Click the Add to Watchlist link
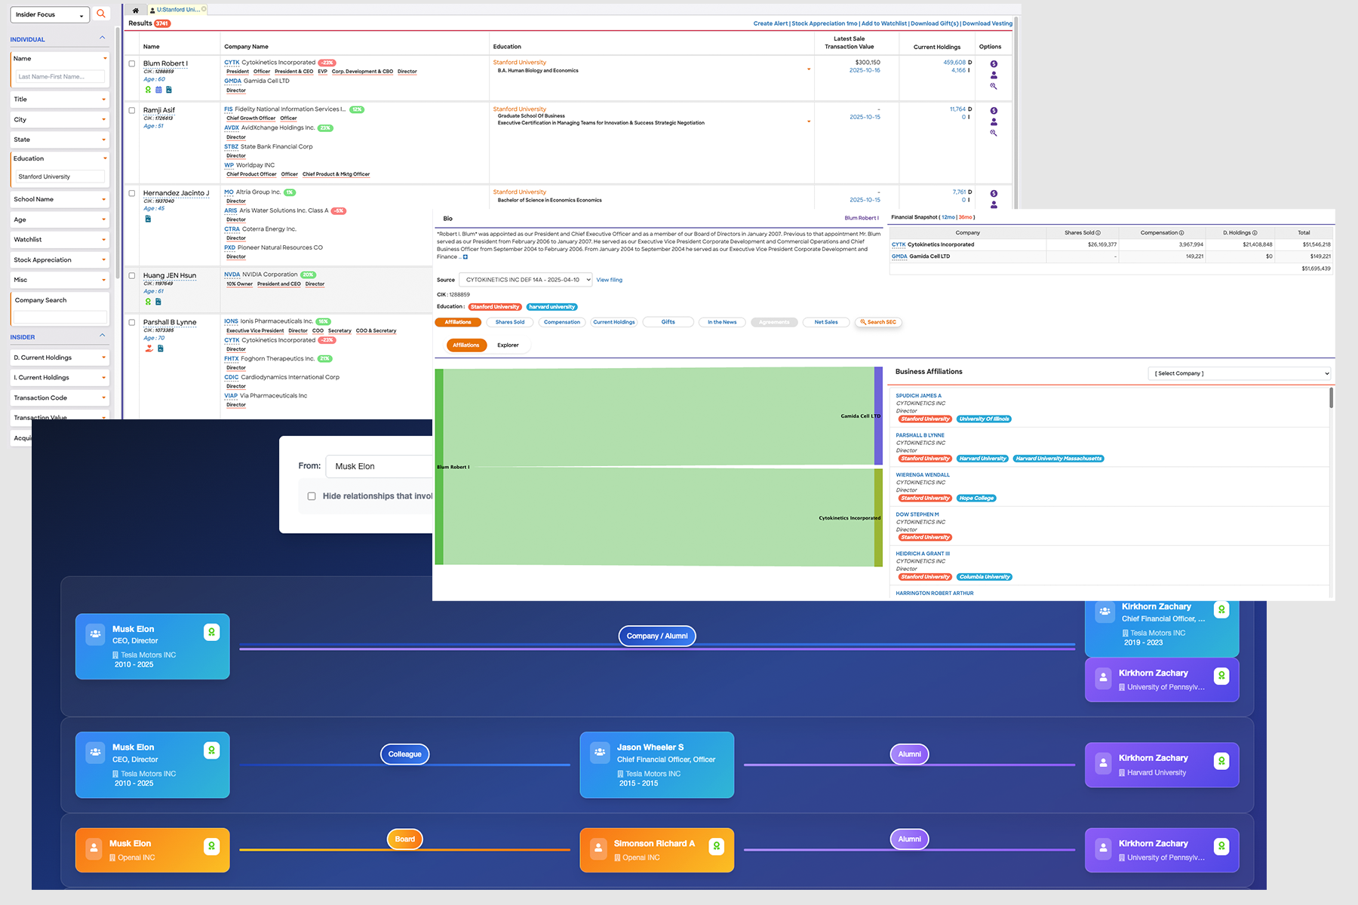The image size is (1358, 905). (x=883, y=23)
